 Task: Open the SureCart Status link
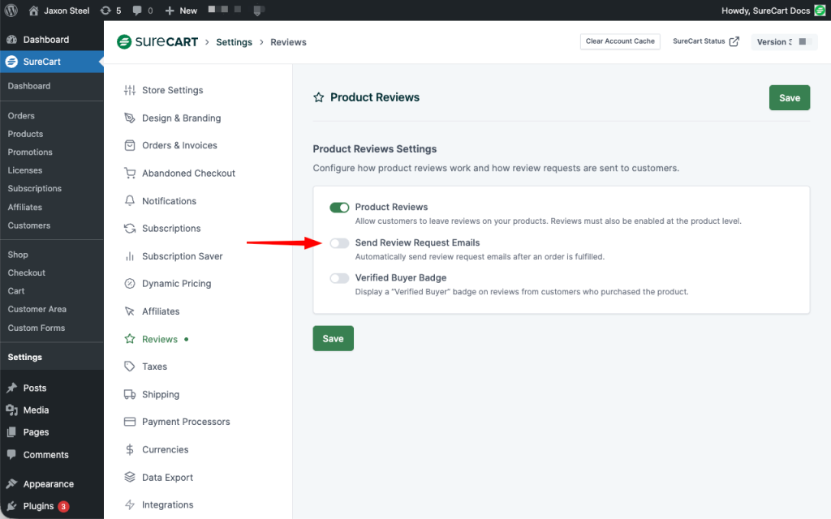pyautogui.click(x=705, y=41)
